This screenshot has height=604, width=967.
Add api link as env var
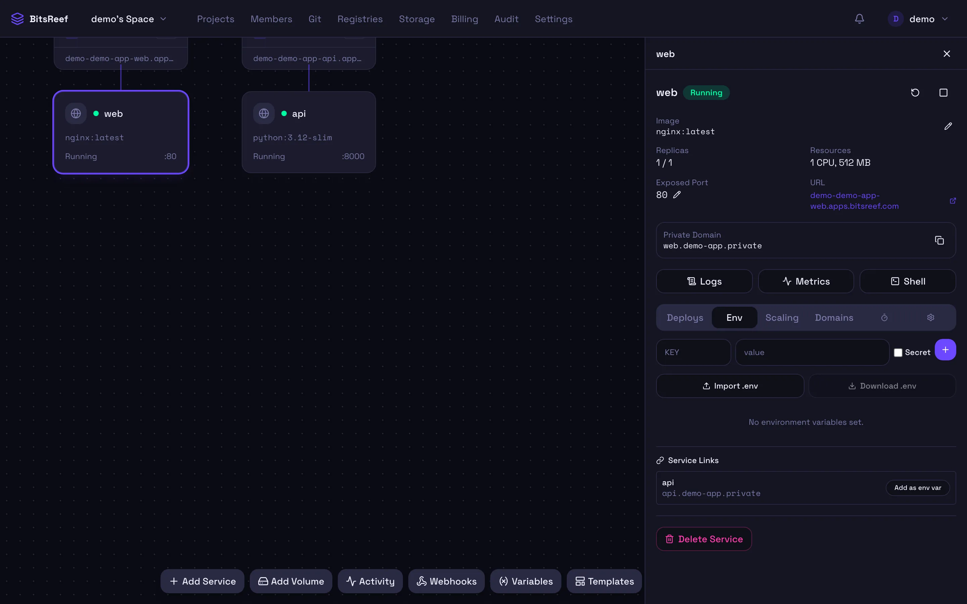(x=918, y=488)
